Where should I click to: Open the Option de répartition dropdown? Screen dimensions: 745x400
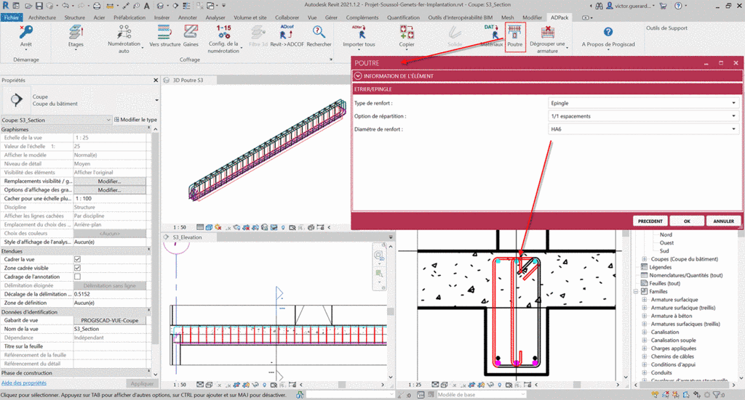643,116
